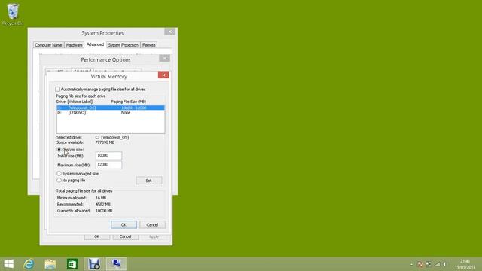Open the volume speaker tray icon

[444, 264]
